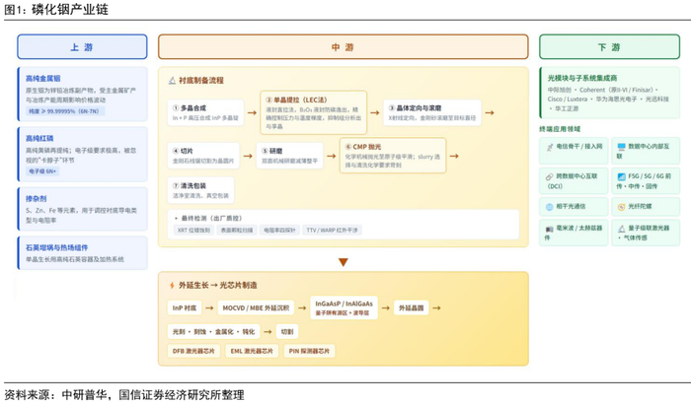The height and width of the screenshot is (404, 691).
Task: Click the lightning icon beside 外延生长
Action: [x=172, y=285]
